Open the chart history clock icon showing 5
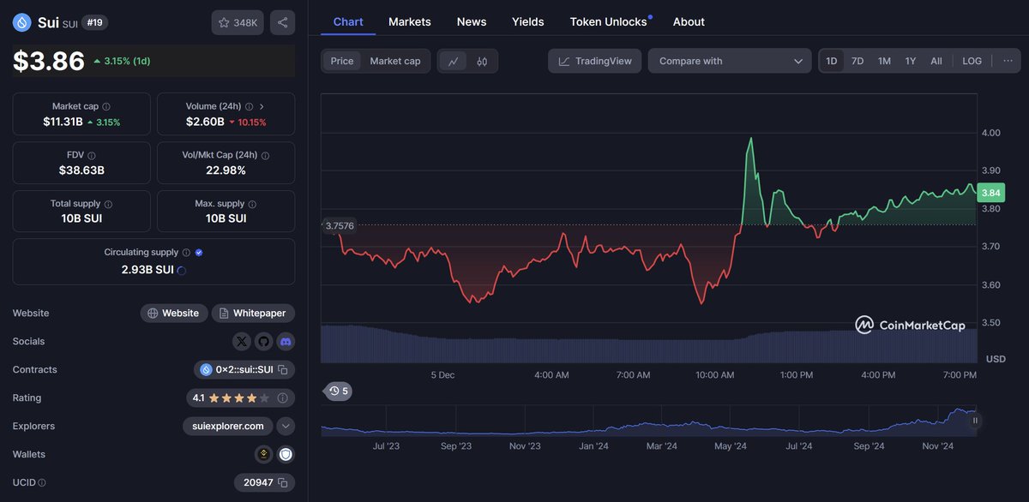1029x502 pixels. pyautogui.click(x=337, y=391)
